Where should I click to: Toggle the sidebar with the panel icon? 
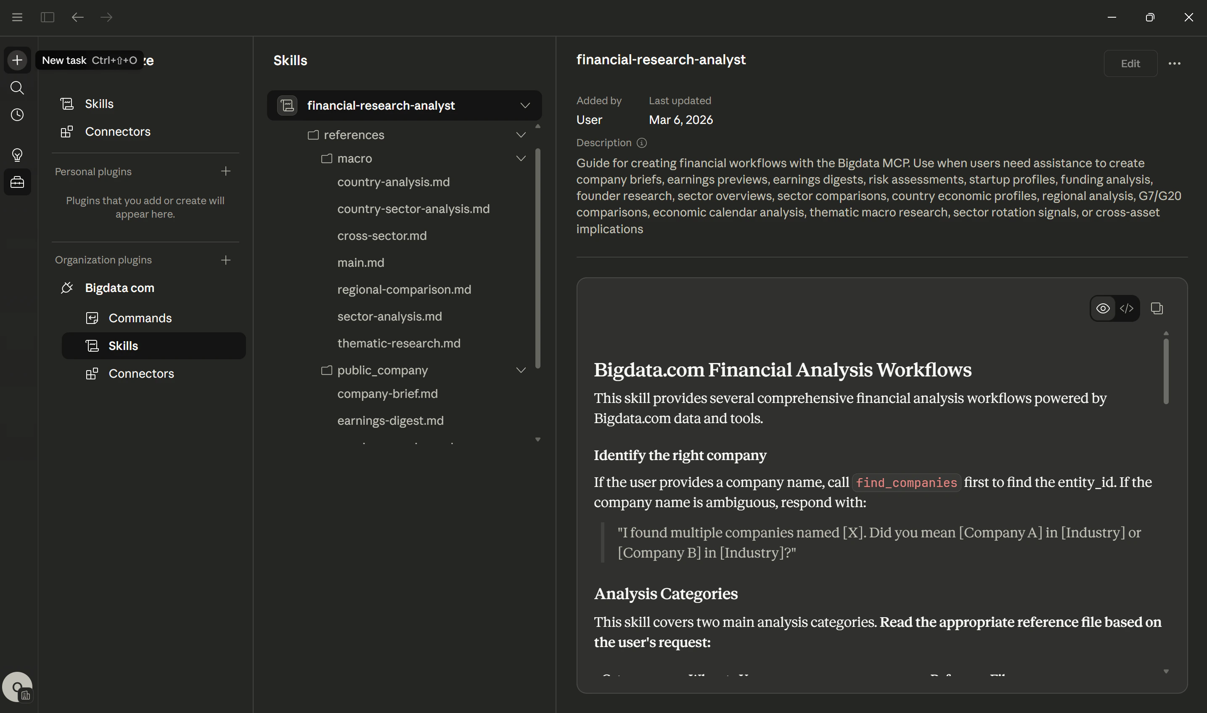[x=48, y=17]
